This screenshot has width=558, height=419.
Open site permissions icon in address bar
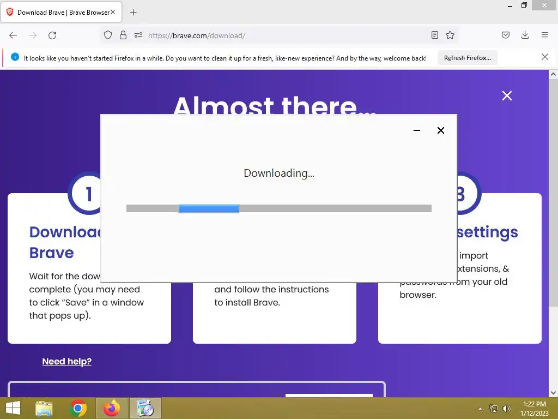coord(138,35)
